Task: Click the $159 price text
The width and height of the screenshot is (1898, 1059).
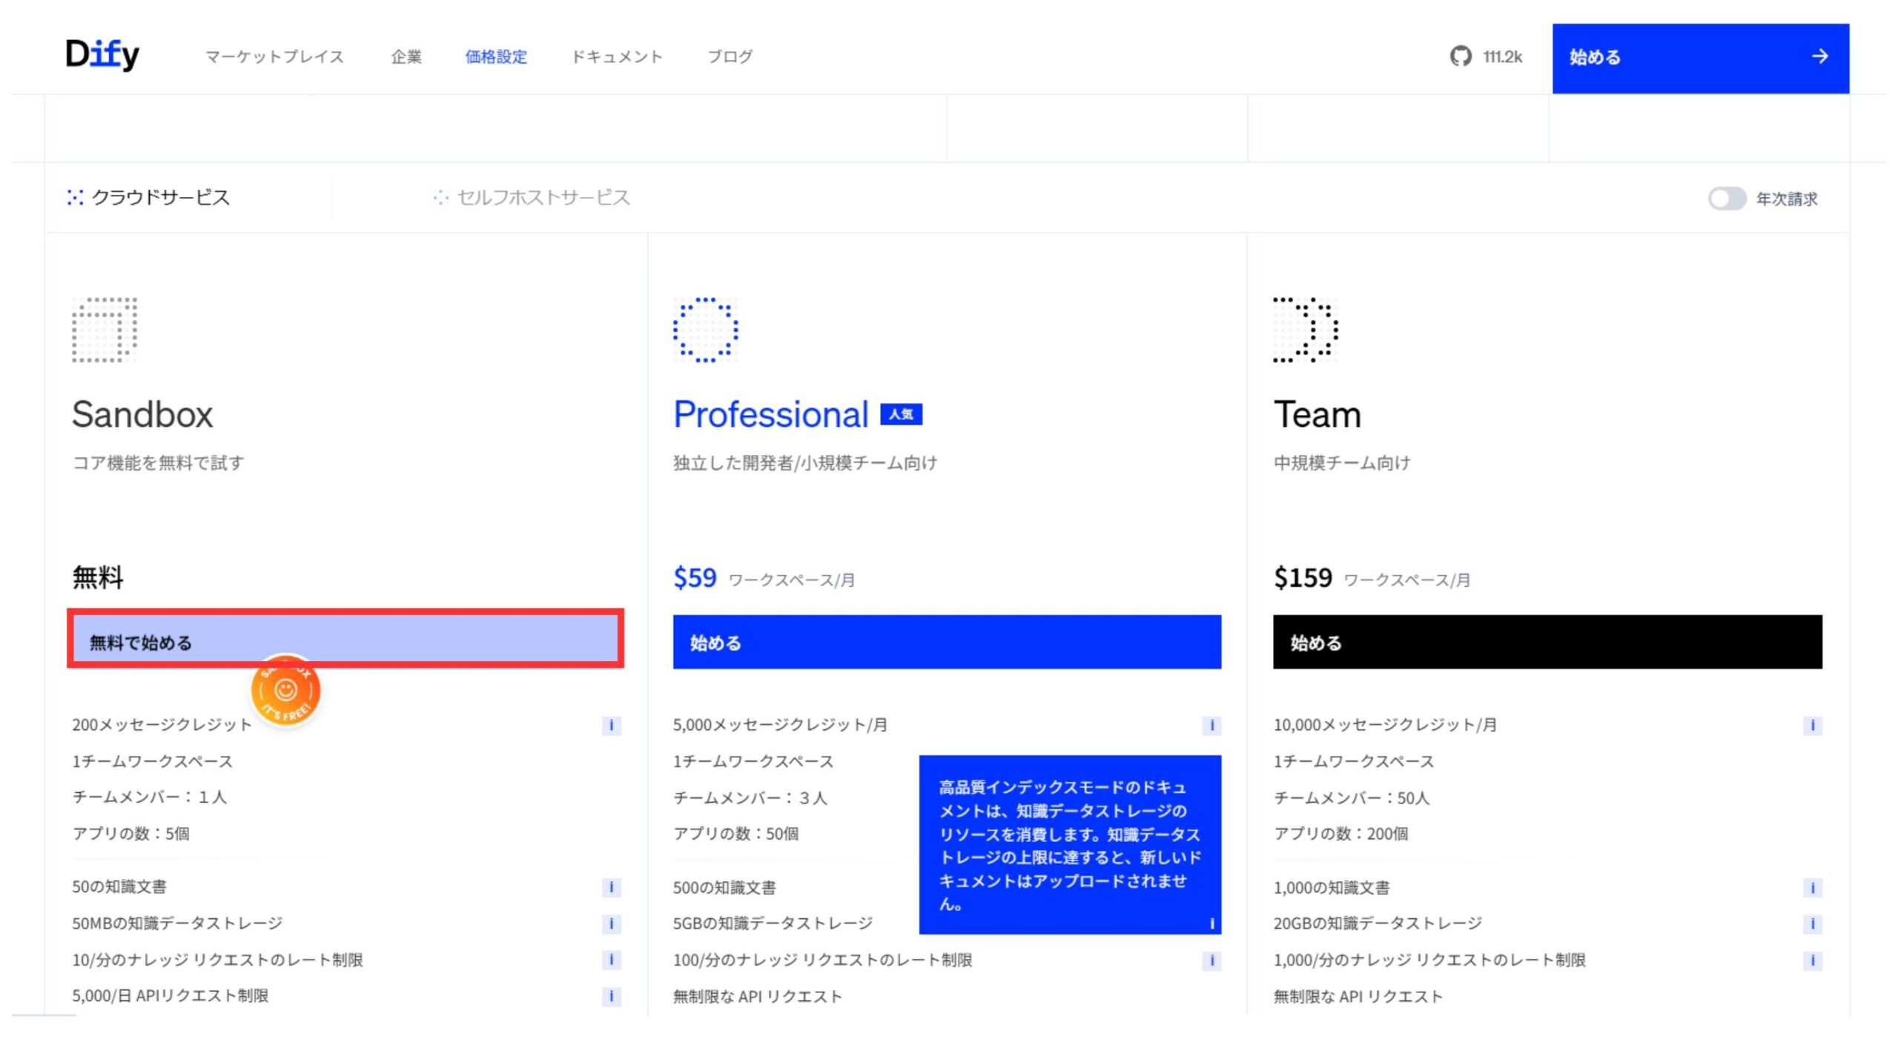Action: [x=1303, y=577]
